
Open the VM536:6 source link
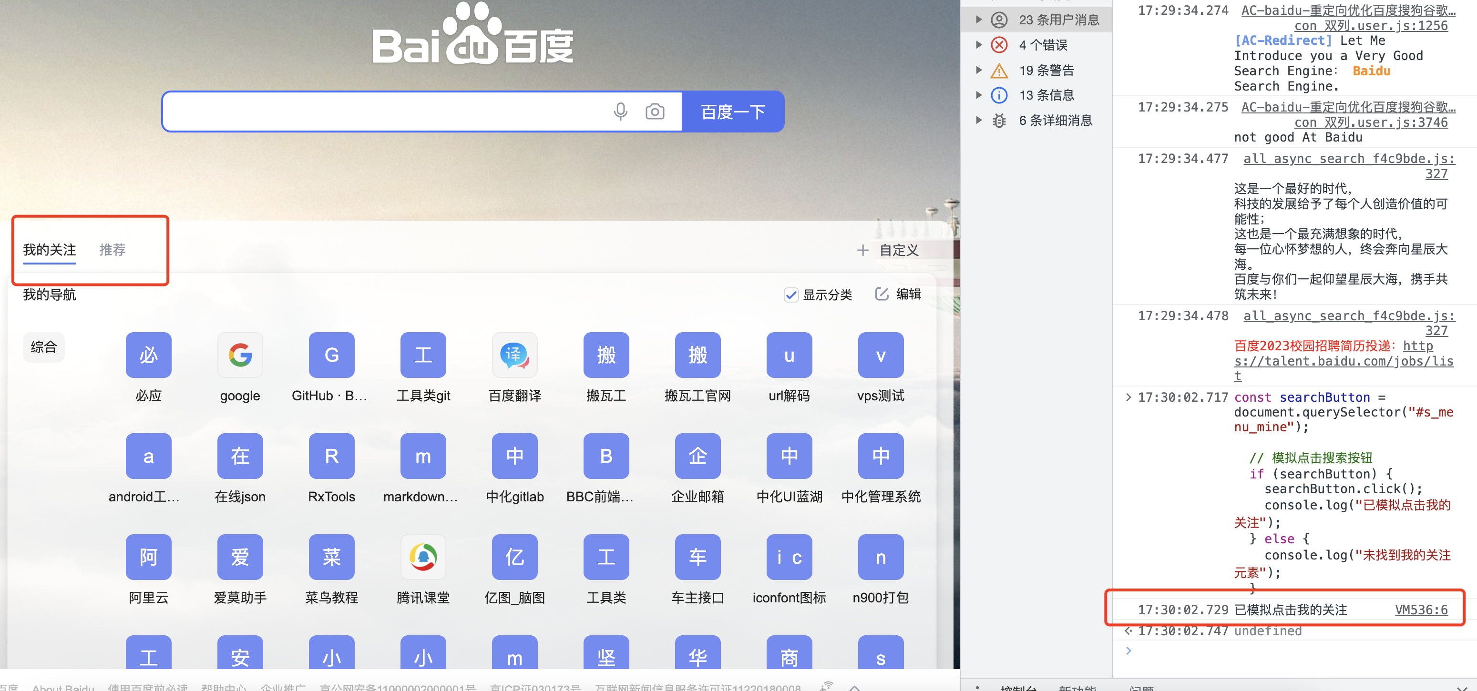[x=1421, y=610]
